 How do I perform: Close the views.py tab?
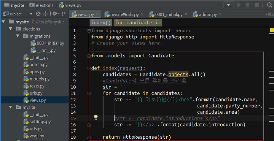point(97,14)
